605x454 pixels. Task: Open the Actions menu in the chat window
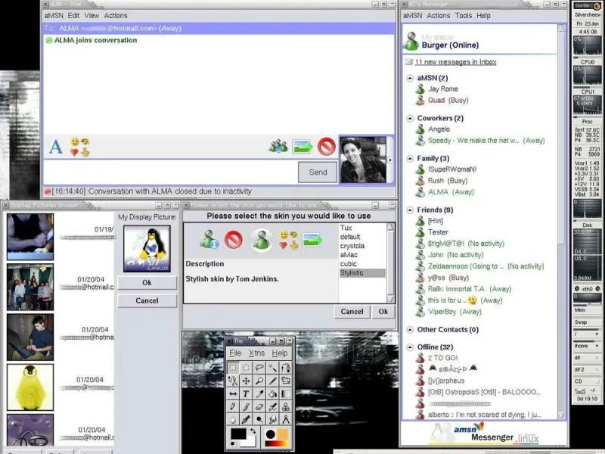point(116,15)
